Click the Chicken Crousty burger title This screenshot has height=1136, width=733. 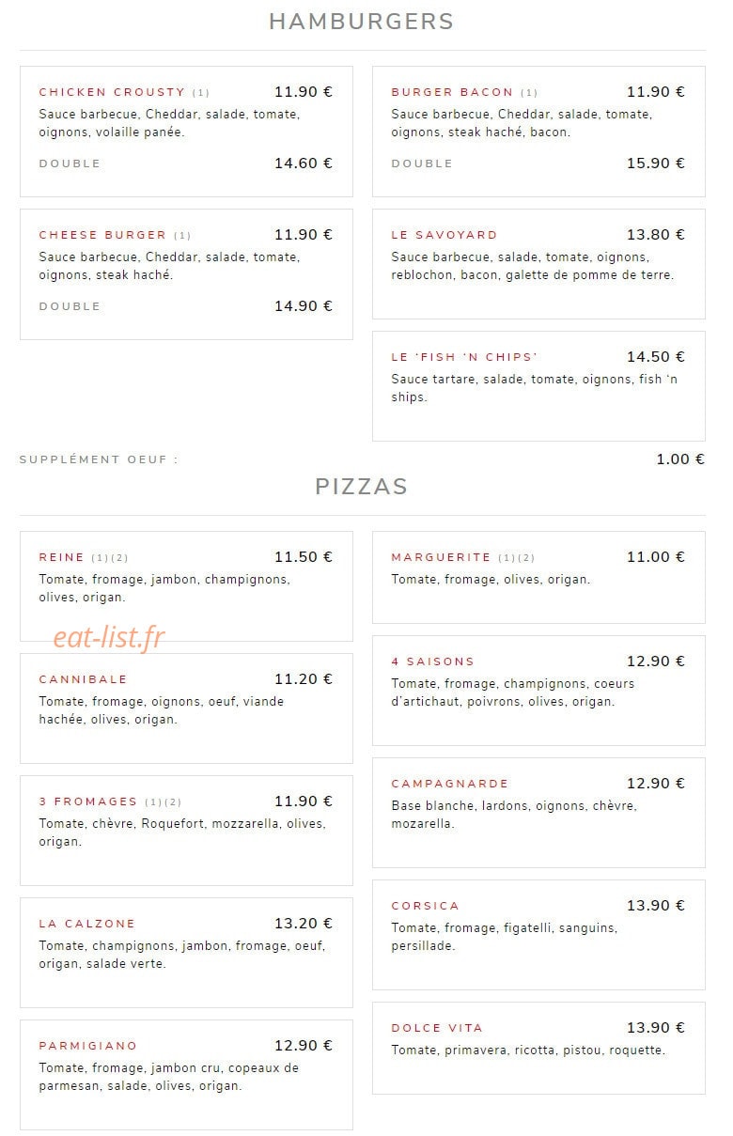click(x=112, y=92)
